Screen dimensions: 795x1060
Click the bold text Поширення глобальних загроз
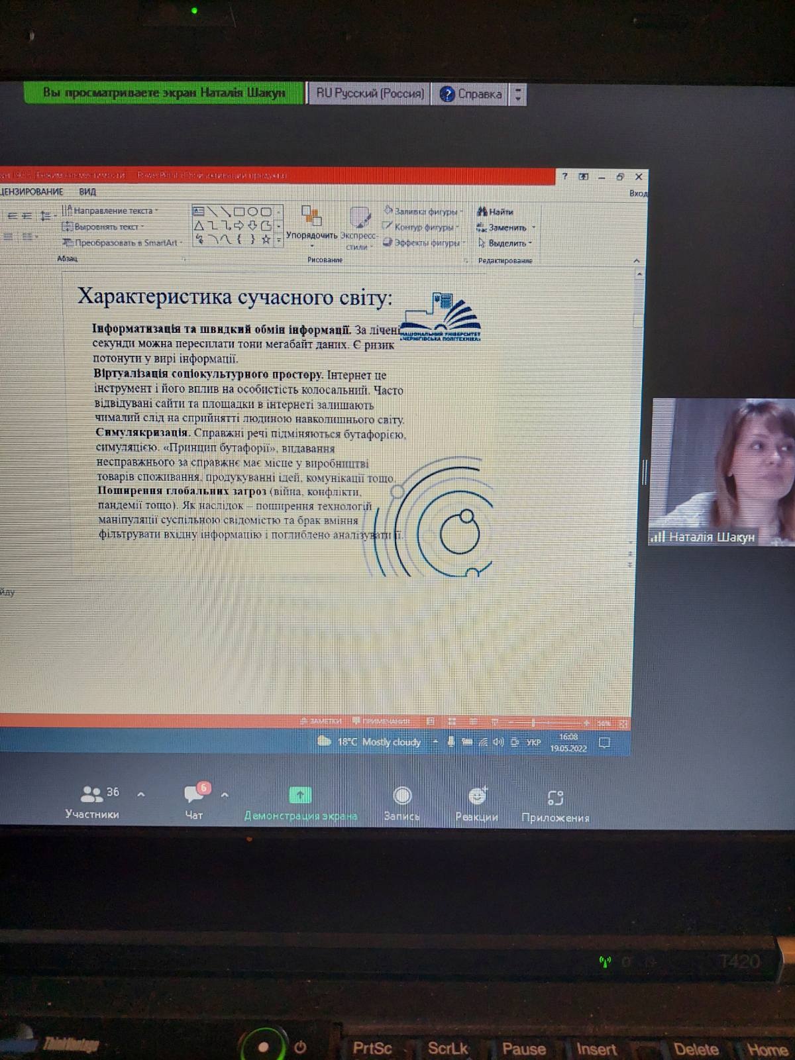[182, 492]
